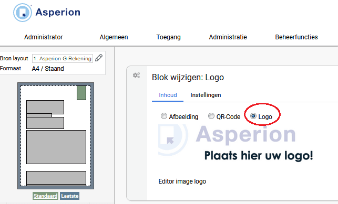Click the 'Blok wijzigen: Logo' heading

188,78
